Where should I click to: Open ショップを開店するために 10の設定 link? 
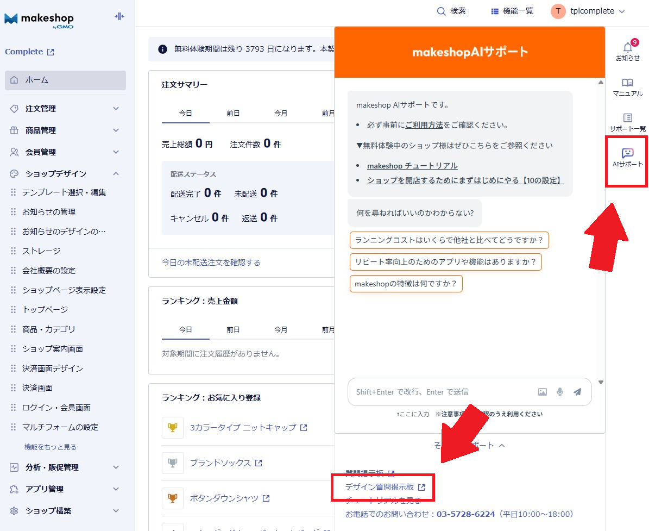[x=465, y=180]
